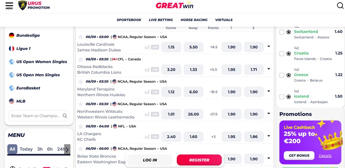Open the hamburger MENU icon
This screenshot has height=168, width=345.
pos(9,5)
